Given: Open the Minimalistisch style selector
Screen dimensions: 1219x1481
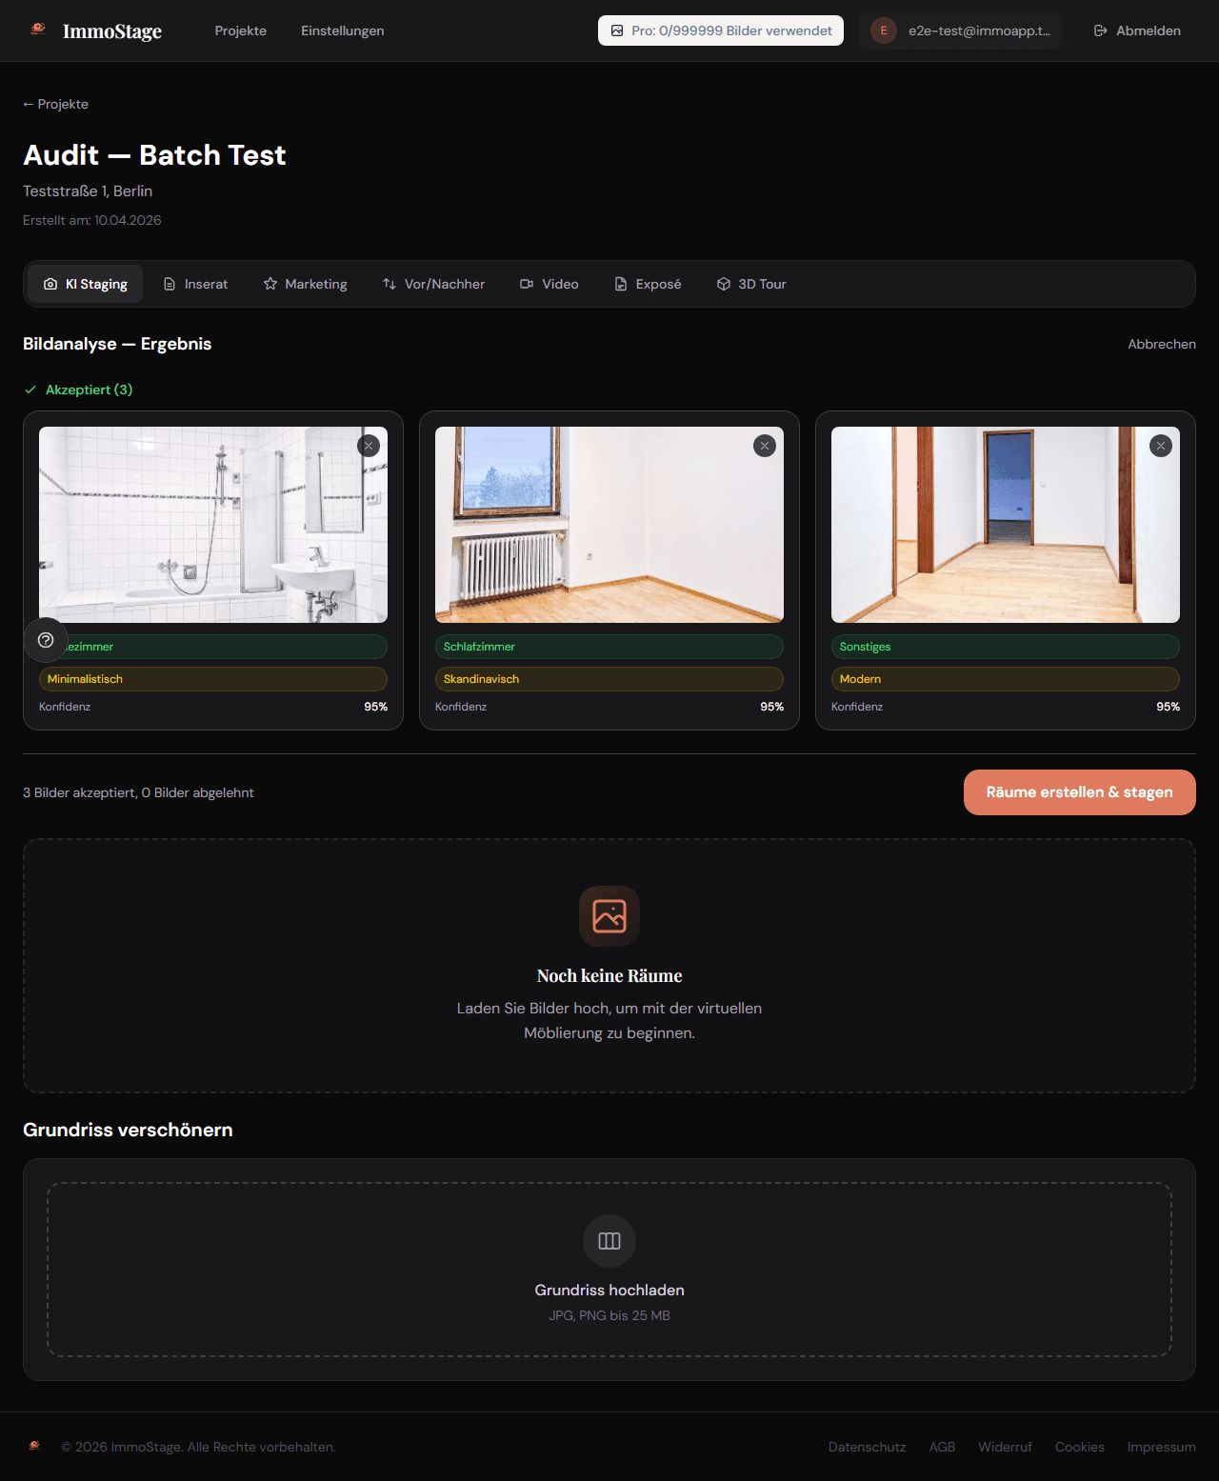Looking at the screenshot, I should coord(212,678).
